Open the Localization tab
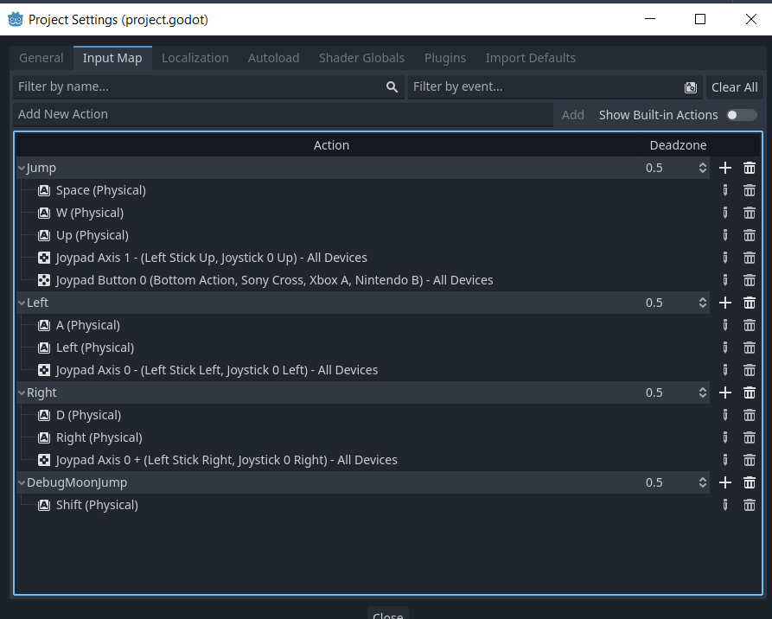 pyautogui.click(x=195, y=58)
